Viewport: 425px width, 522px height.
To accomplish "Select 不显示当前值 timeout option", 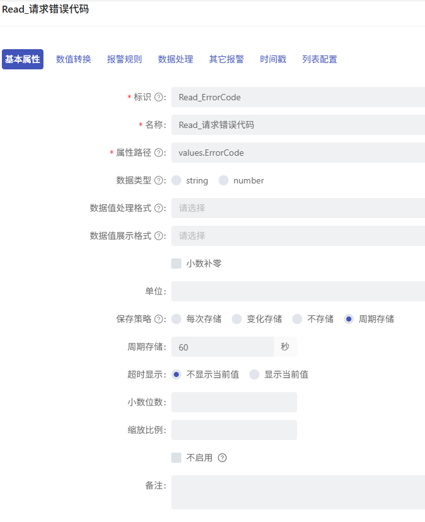I will point(176,374).
